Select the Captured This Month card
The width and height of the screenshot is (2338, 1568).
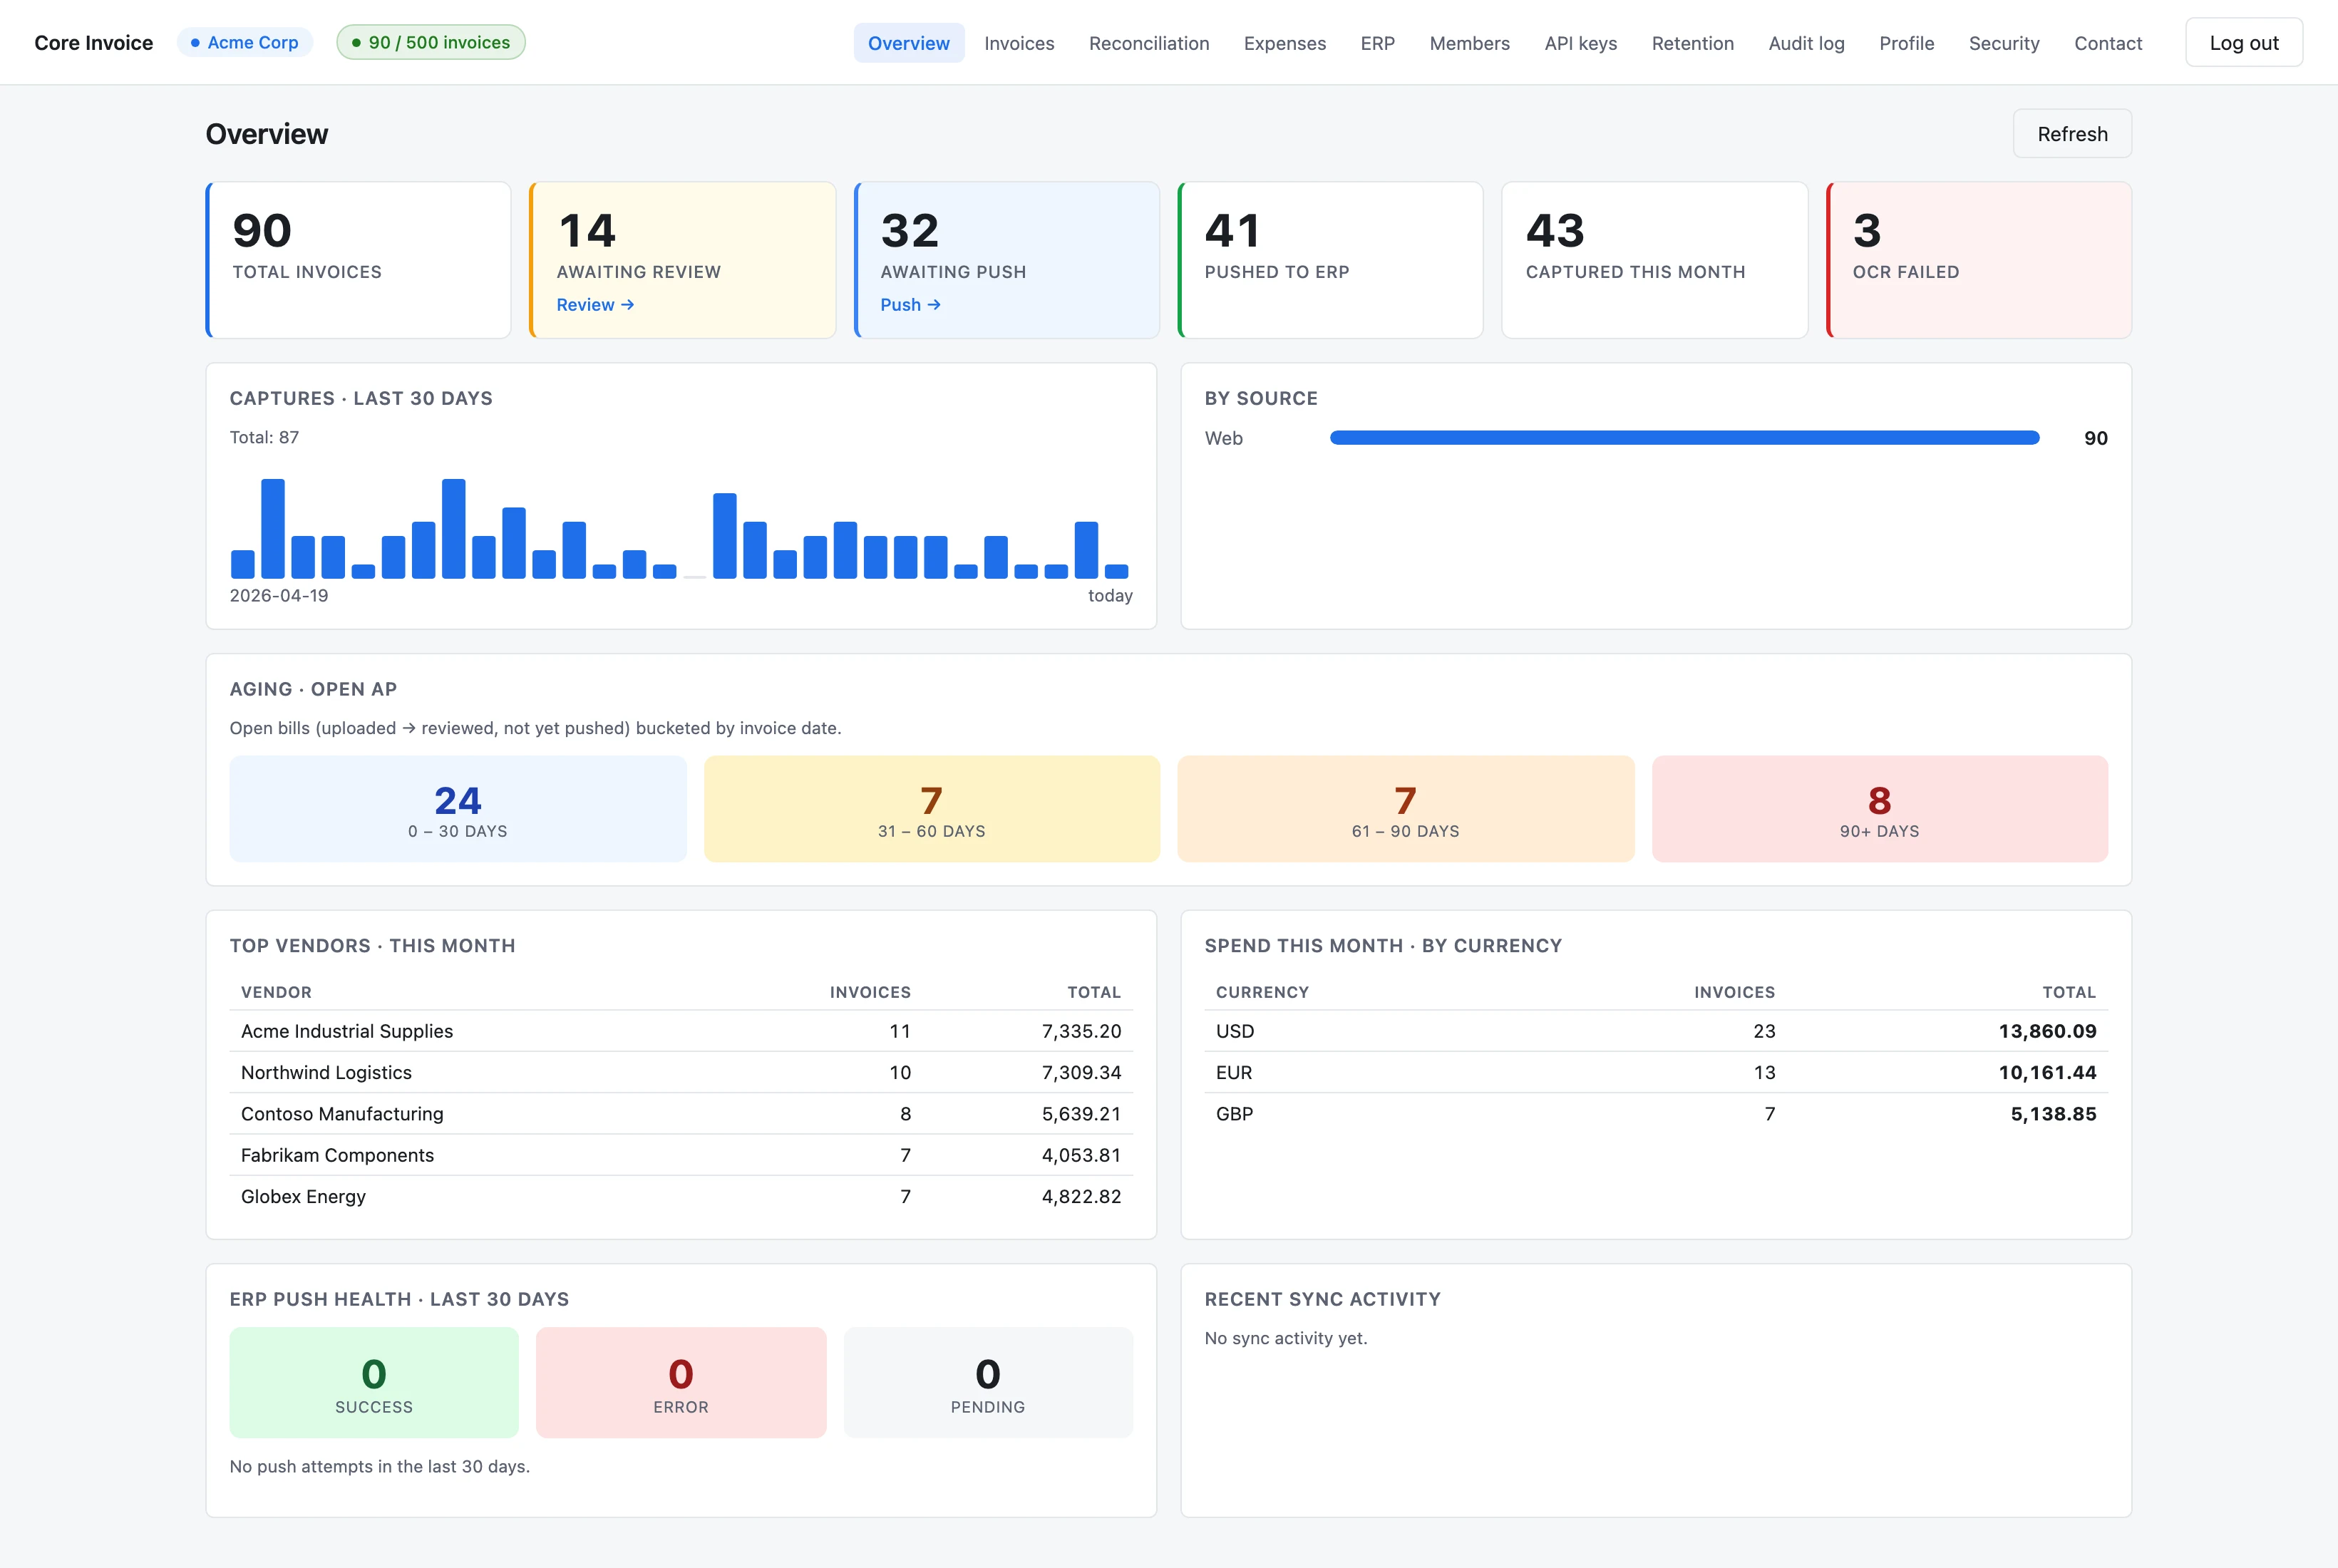tap(1654, 260)
